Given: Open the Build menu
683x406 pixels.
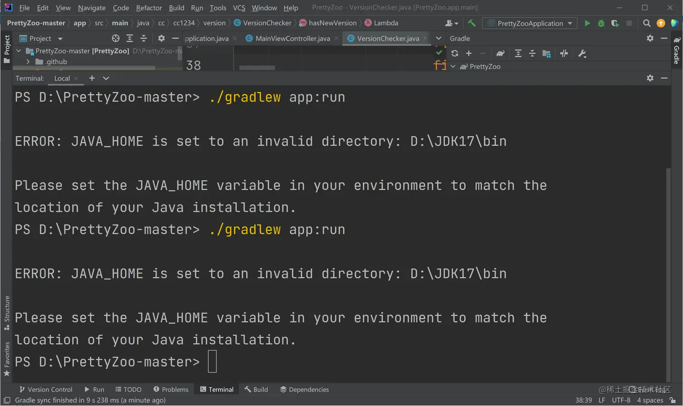Looking at the screenshot, I should (177, 8).
